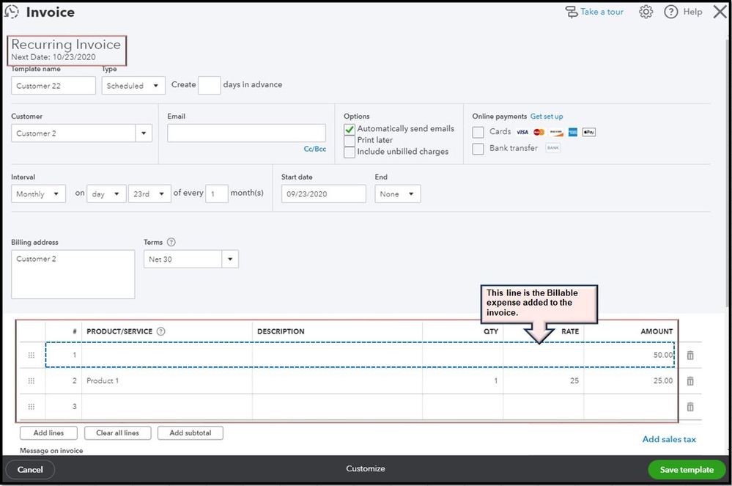Open the 'day' dropdown
The width and height of the screenshot is (732, 486).
(106, 194)
